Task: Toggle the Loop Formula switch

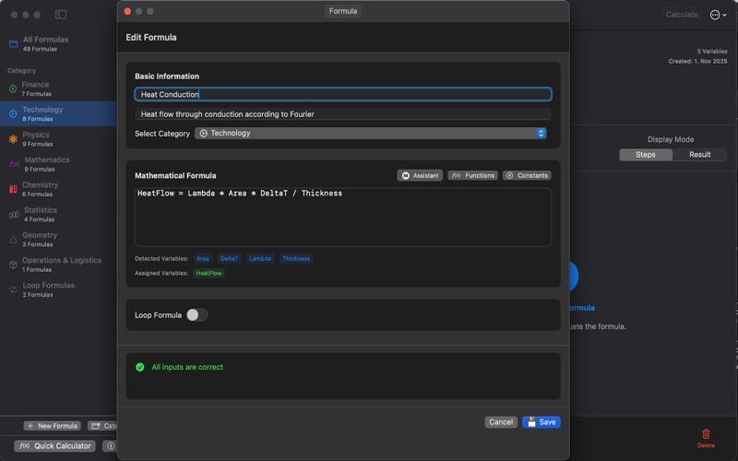Action: [x=196, y=315]
